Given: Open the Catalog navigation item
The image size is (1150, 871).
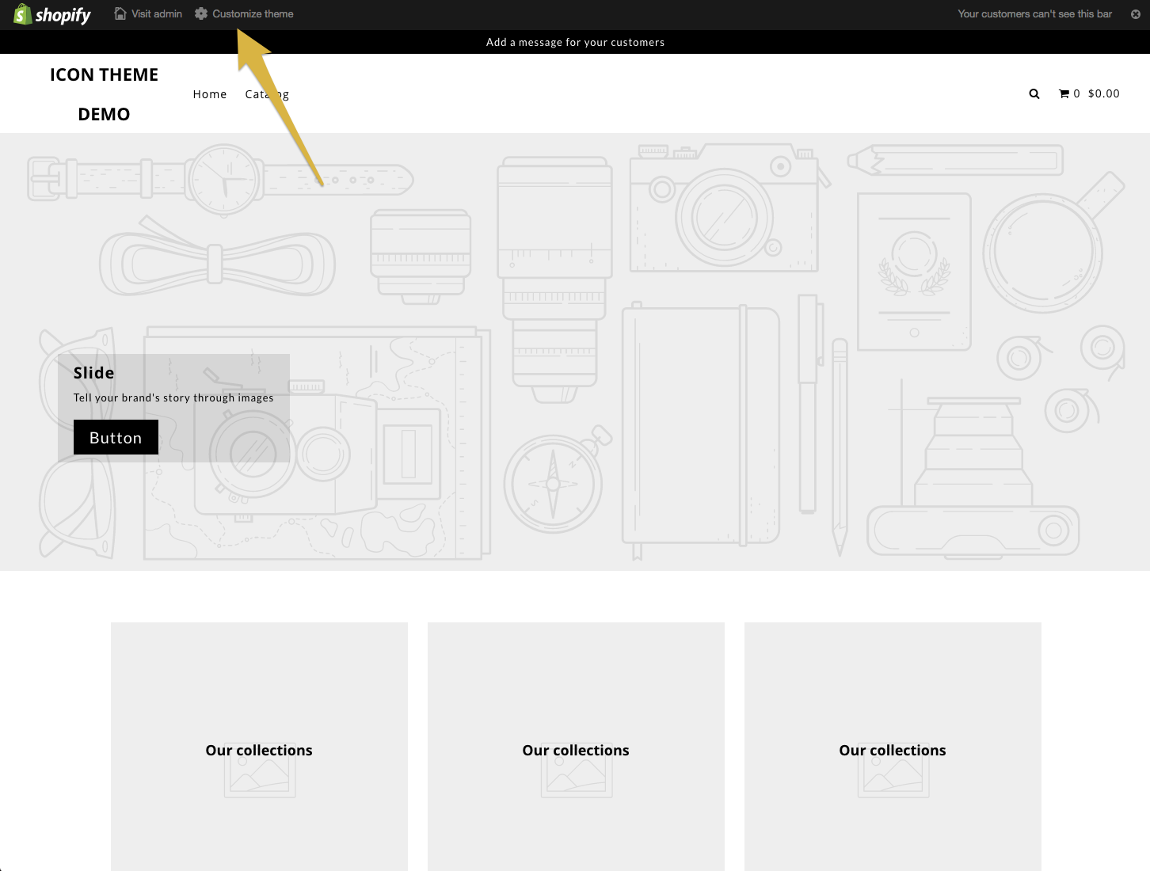Looking at the screenshot, I should coord(267,93).
